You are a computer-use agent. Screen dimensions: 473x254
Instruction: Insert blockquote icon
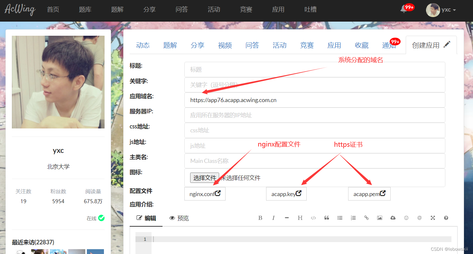327,218
